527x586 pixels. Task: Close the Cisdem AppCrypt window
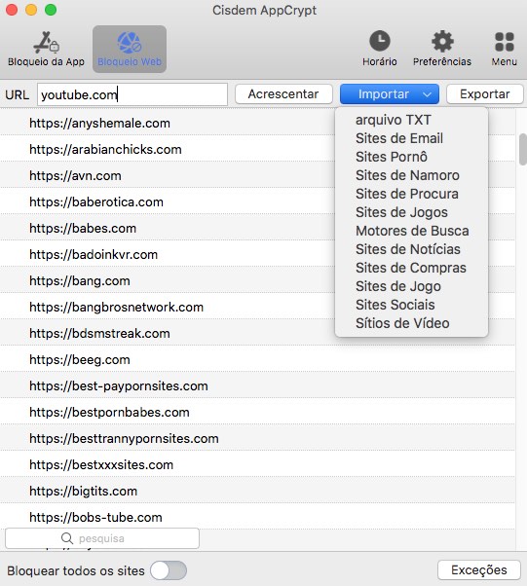[12, 10]
